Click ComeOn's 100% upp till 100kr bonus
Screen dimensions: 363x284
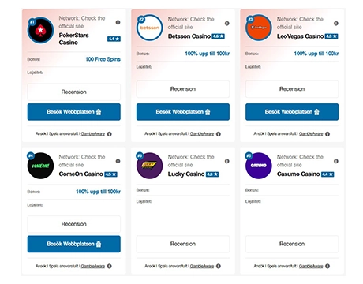(98, 192)
